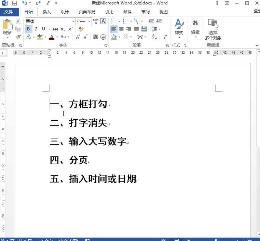Image resolution: width=260 pixels, height=241 pixels.
Task: Apply red font color
Action: pos(52,37)
